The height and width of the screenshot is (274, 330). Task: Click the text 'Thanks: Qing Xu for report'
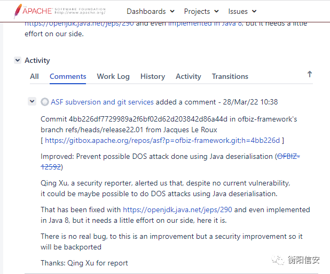pyautogui.click(x=84, y=263)
